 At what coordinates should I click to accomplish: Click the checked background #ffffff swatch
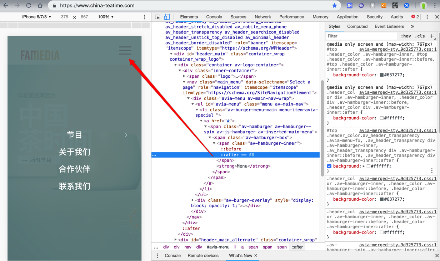(x=369, y=166)
